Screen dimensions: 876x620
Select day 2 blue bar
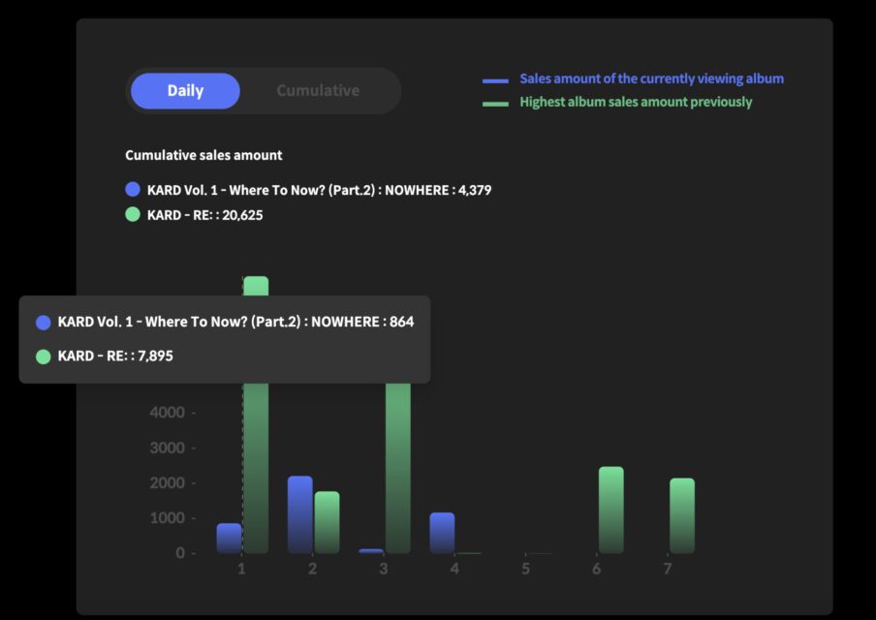300,515
